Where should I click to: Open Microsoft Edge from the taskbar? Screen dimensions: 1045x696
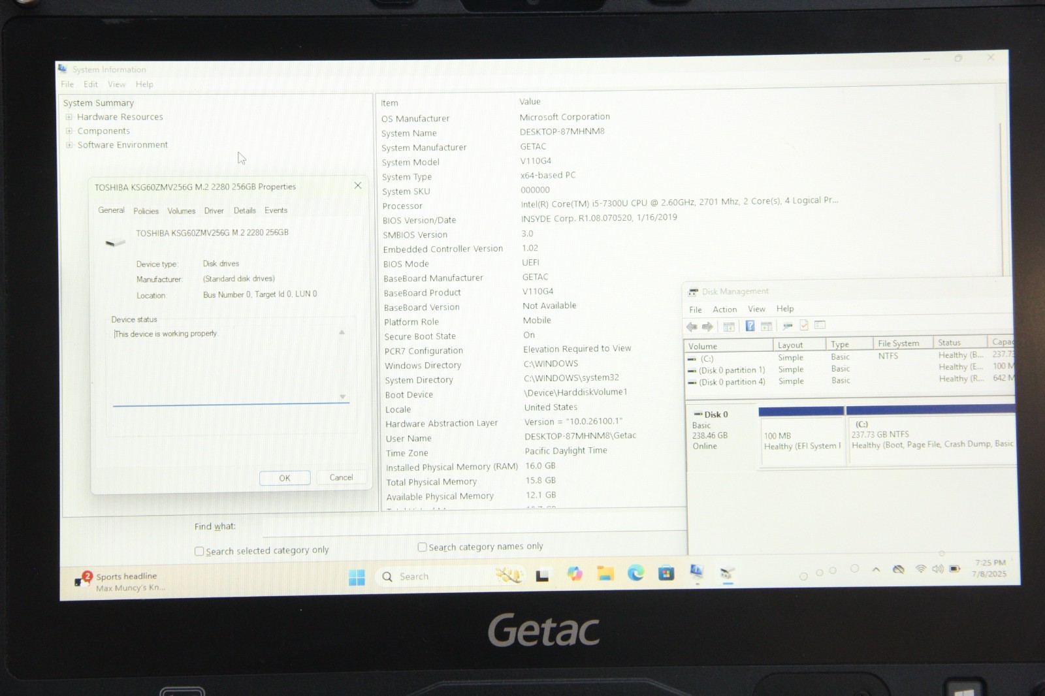[x=635, y=573]
